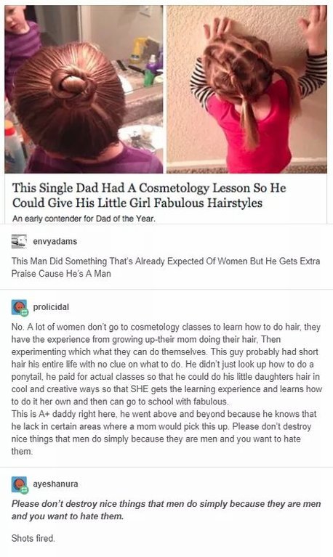333x557 pixels.
Task: Click the 'Shots fired.' text
Action: click(33, 538)
